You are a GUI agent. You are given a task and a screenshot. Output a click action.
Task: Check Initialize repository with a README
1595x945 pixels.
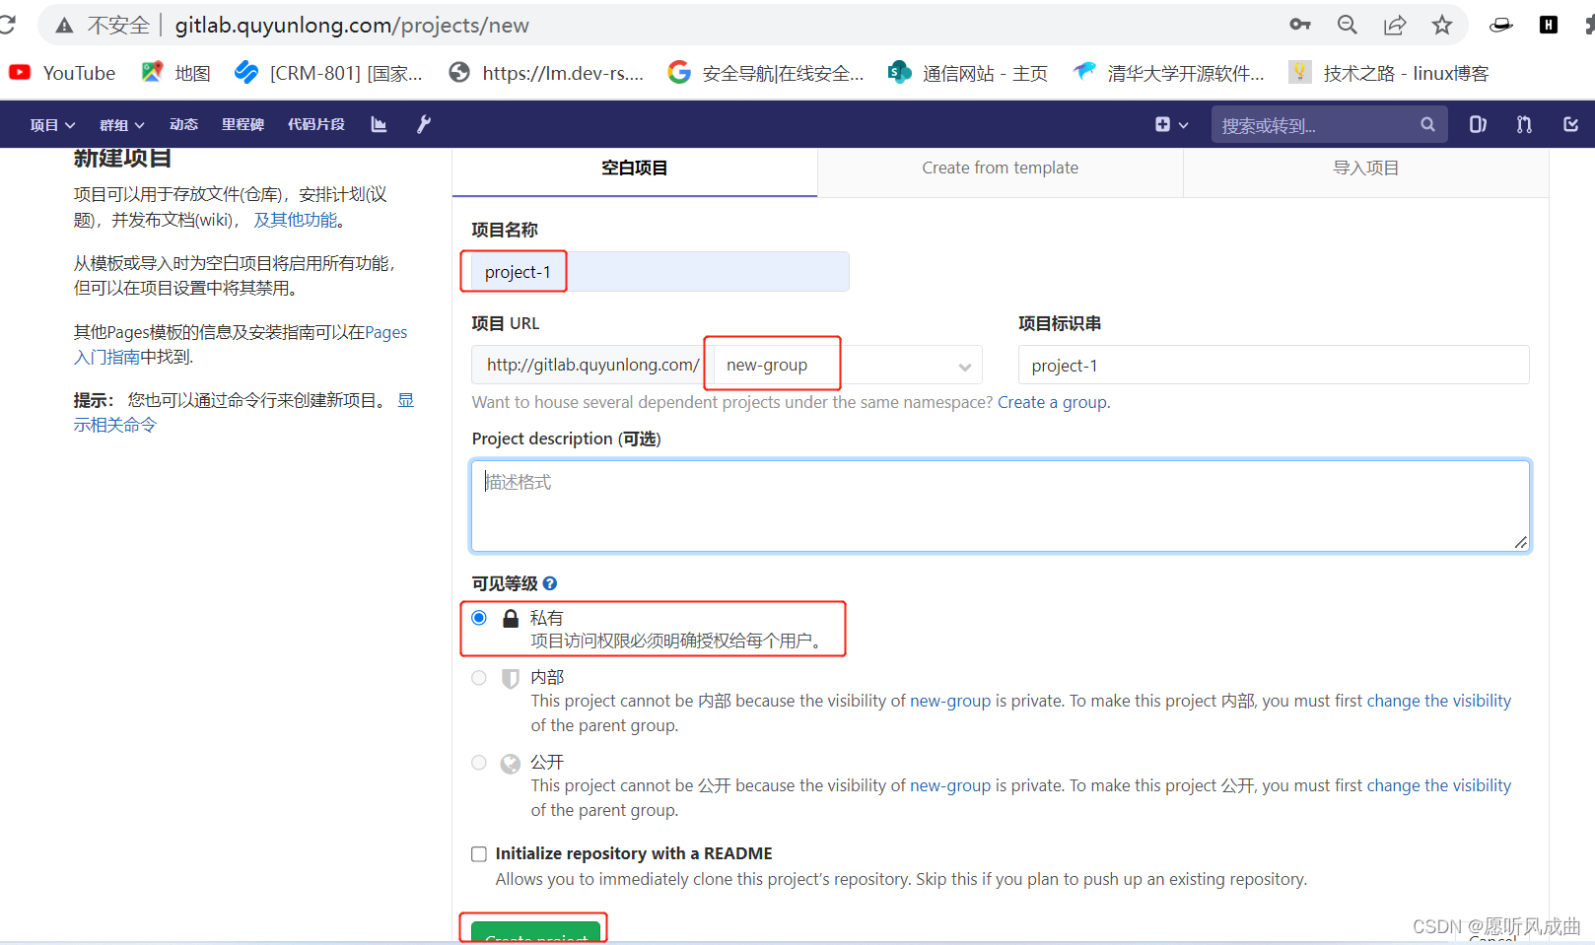pos(479,853)
